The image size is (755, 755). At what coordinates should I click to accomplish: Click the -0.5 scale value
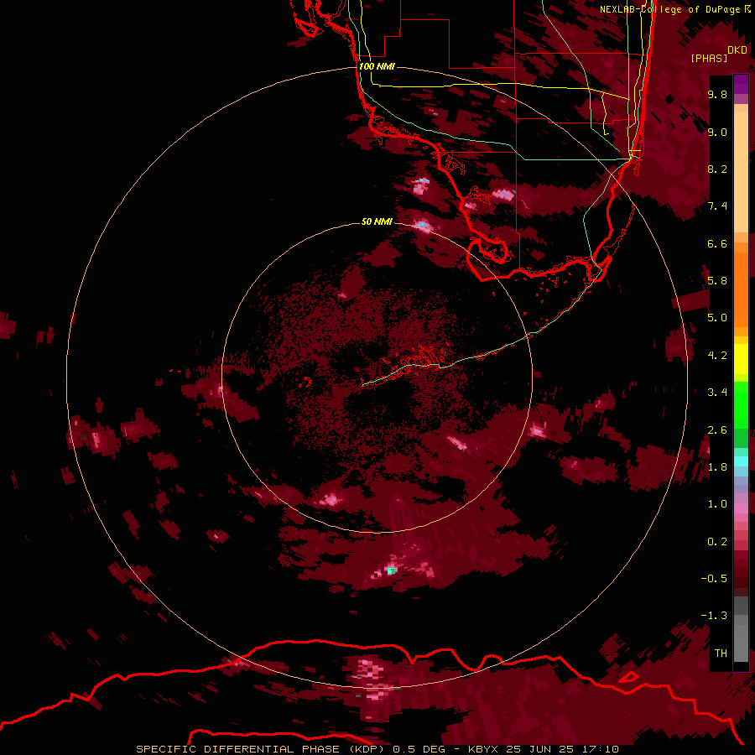[714, 579]
